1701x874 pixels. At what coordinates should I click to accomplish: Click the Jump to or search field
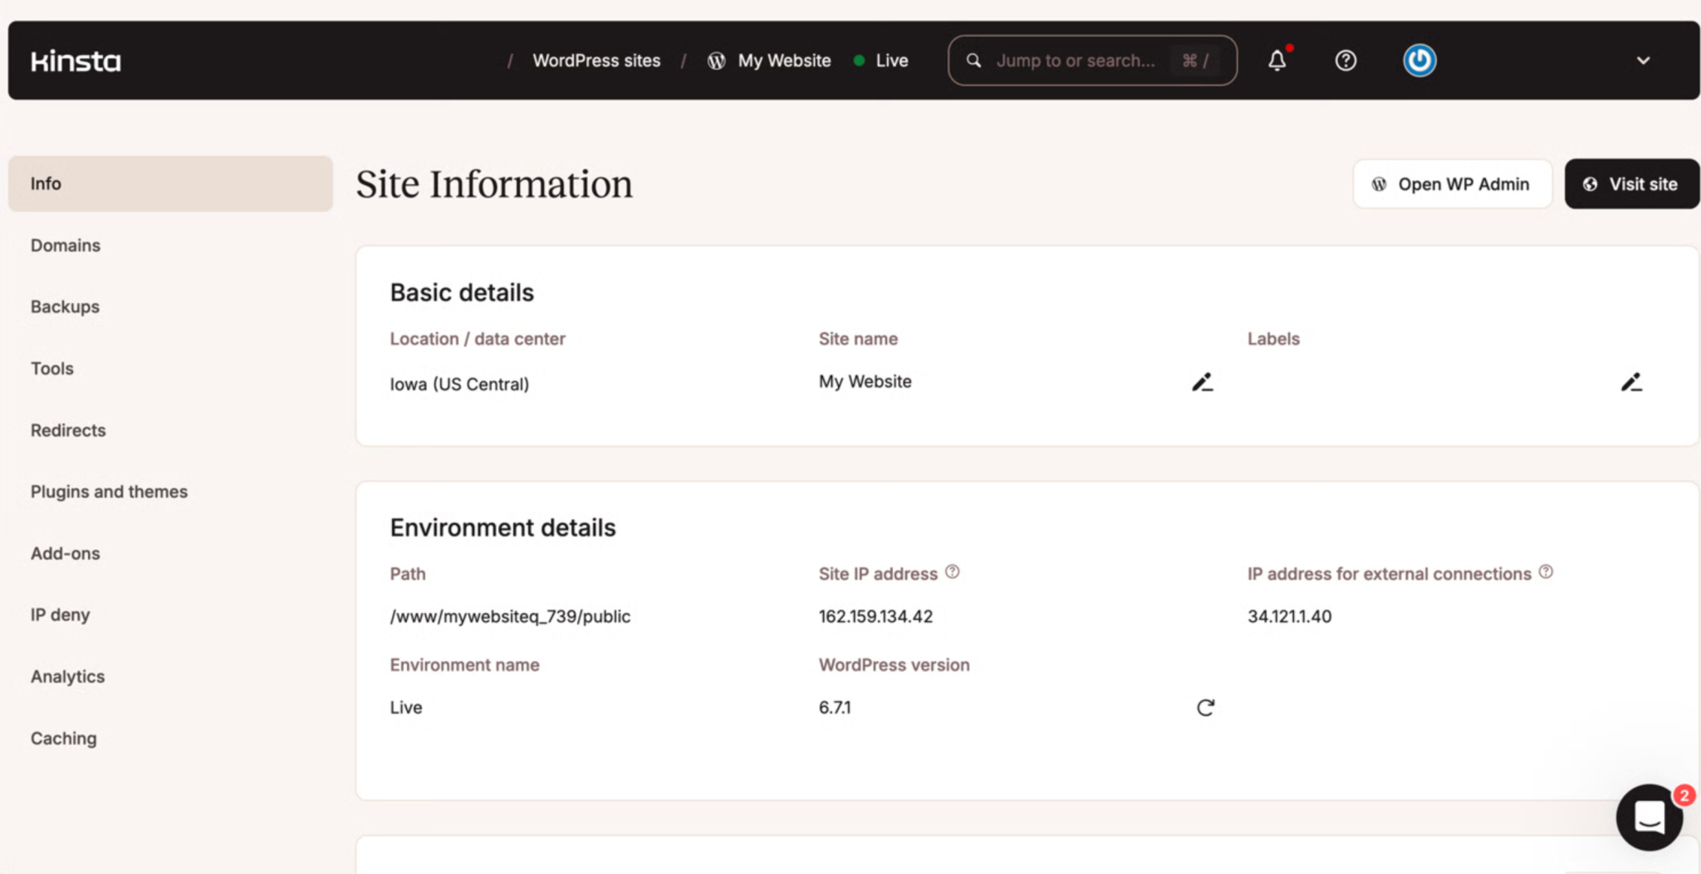point(1080,60)
